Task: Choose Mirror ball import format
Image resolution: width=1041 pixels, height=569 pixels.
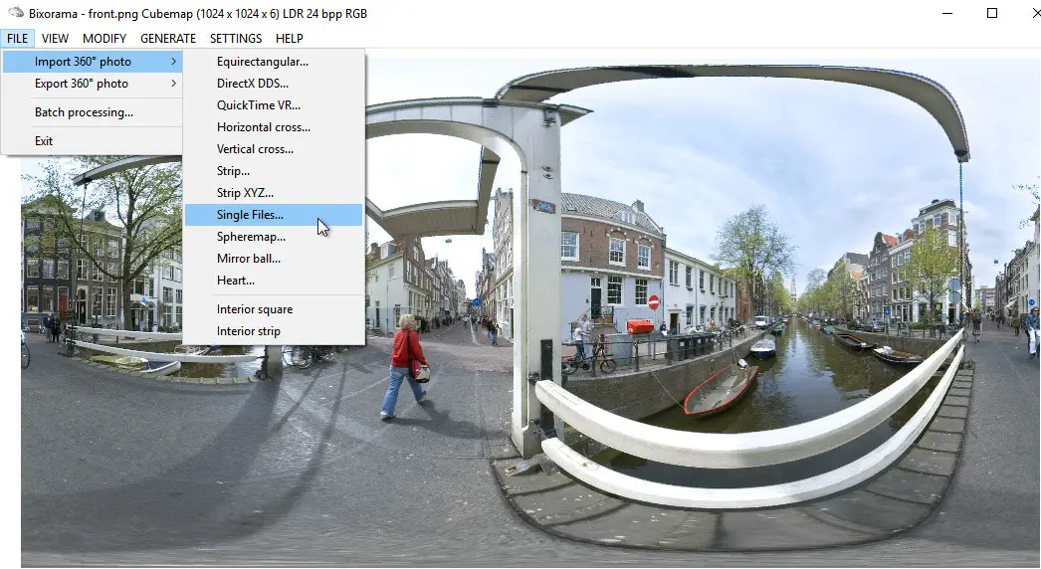Action: (274, 259)
